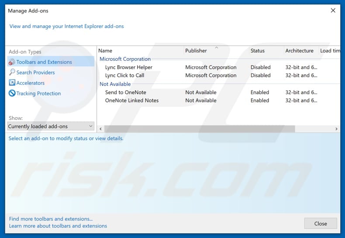Screen dimensions: 345x238
Task: Click the Load time column header
Action: point(330,51)
